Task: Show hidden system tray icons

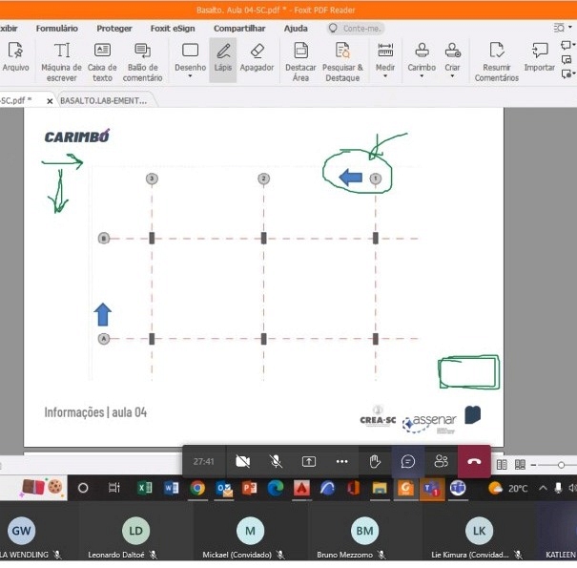Action: [x=543, y=489]
